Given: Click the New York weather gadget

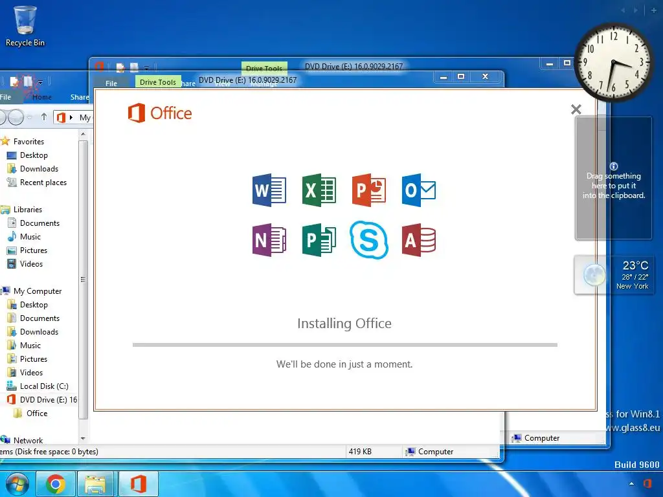Looking at the screenshot, I should click(614, 274).
